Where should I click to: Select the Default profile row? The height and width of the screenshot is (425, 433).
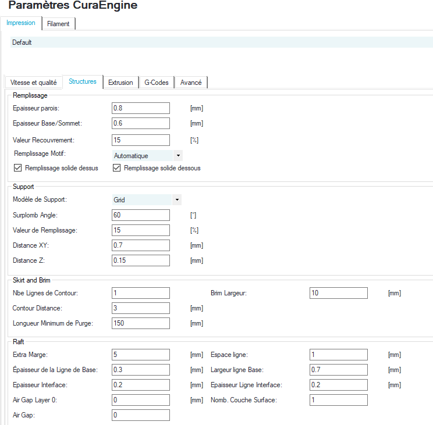[222, 42]
